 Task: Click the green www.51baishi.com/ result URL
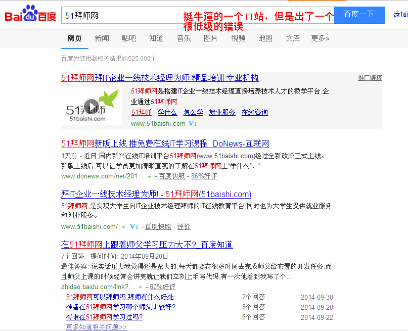tap(89, 227)
